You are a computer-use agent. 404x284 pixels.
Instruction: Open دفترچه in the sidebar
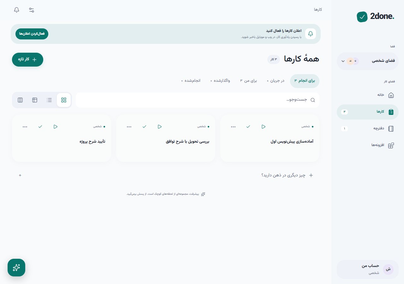(x=368, y=128)
